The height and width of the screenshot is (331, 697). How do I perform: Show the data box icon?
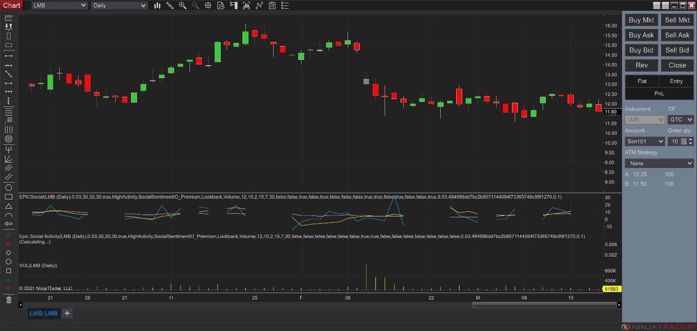pos(221,5)
